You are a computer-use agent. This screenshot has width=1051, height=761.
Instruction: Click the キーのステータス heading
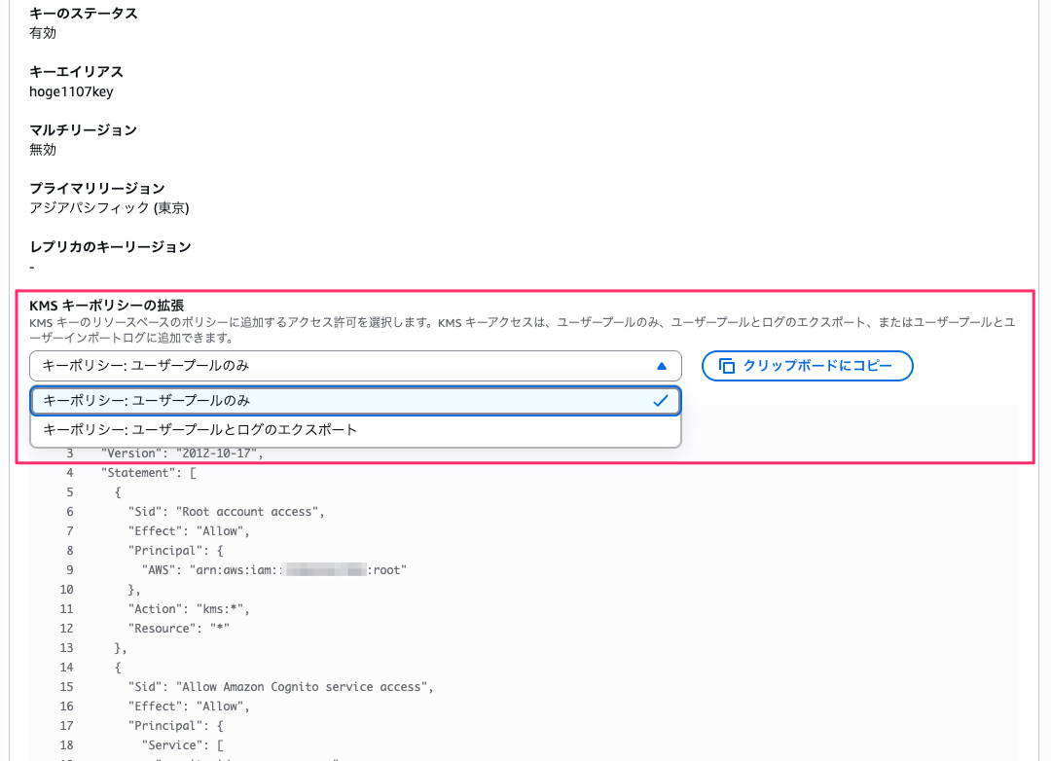tap(83, 14)
